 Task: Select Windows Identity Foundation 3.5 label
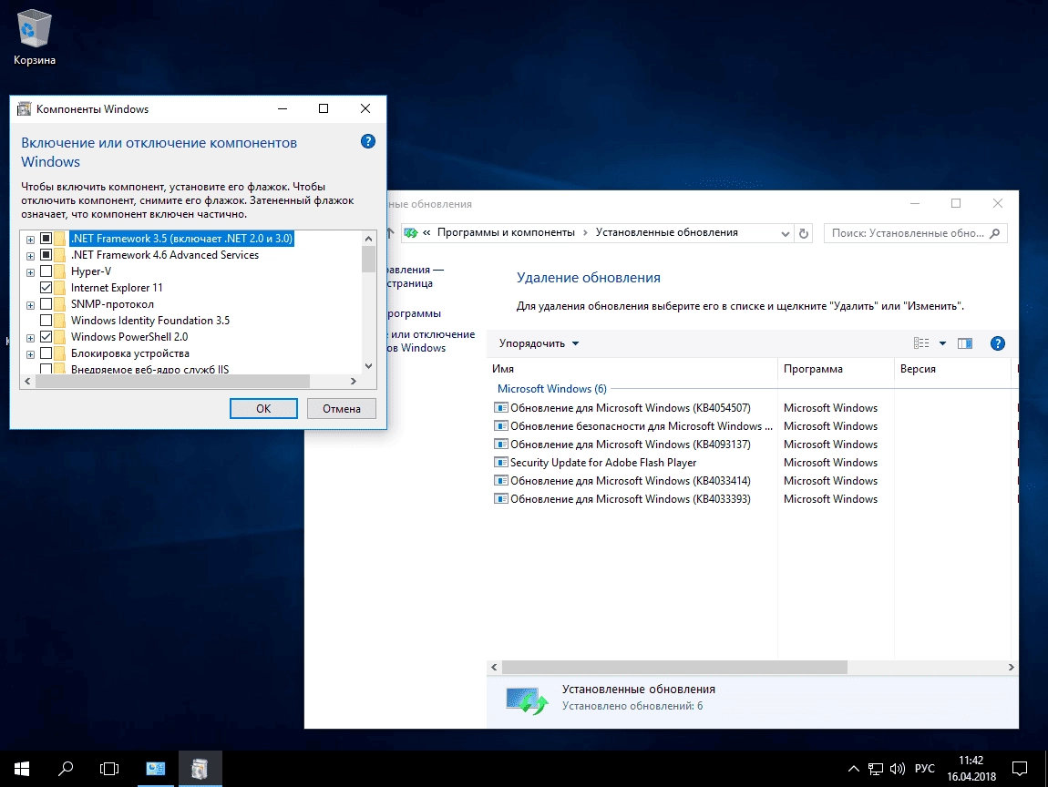point(150,321)
